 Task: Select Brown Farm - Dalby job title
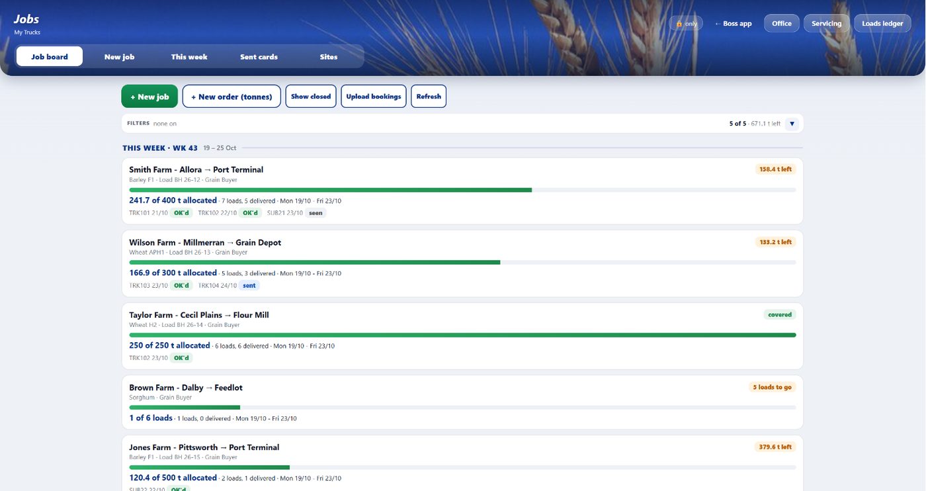coord(186,388)
